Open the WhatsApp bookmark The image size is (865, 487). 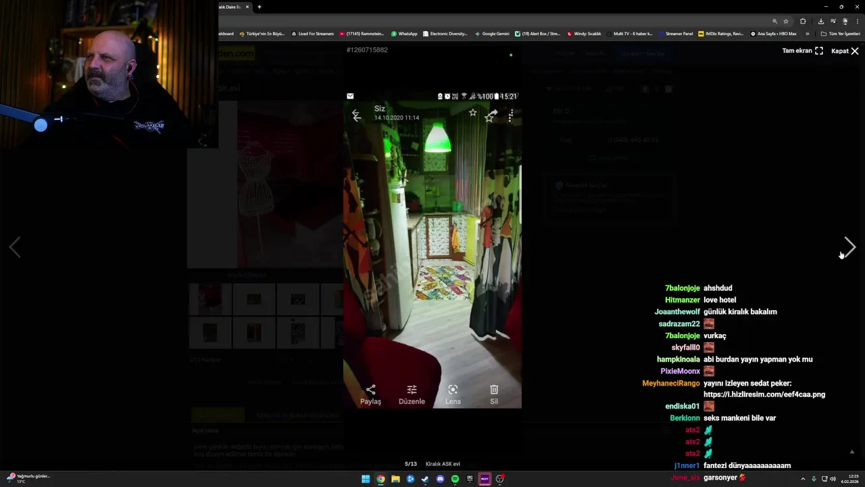404,34
